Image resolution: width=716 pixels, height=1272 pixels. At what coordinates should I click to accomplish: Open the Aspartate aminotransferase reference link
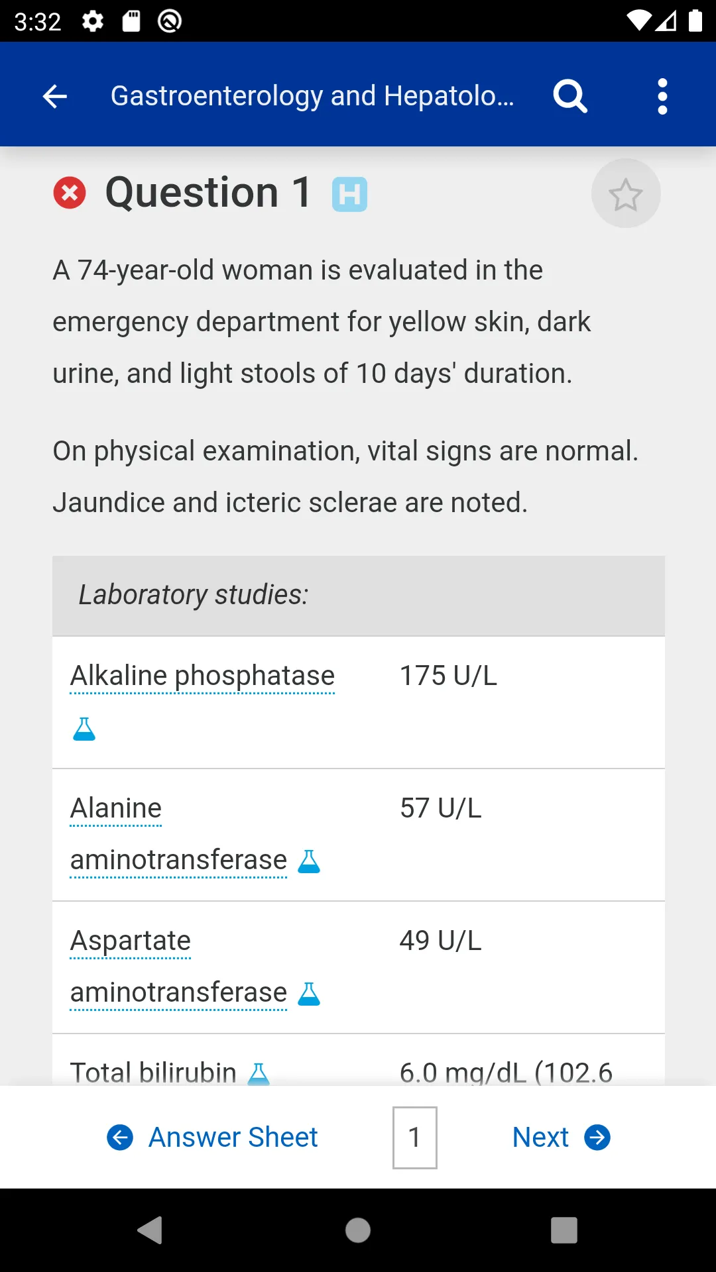(178, 967)
